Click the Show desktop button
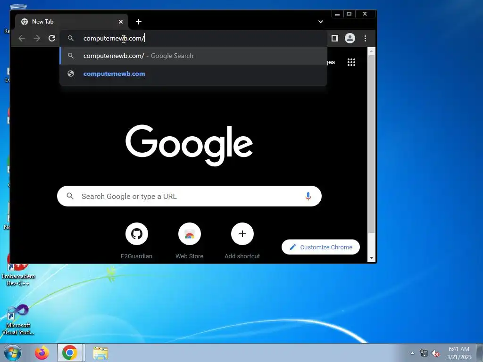 point(479,353)
